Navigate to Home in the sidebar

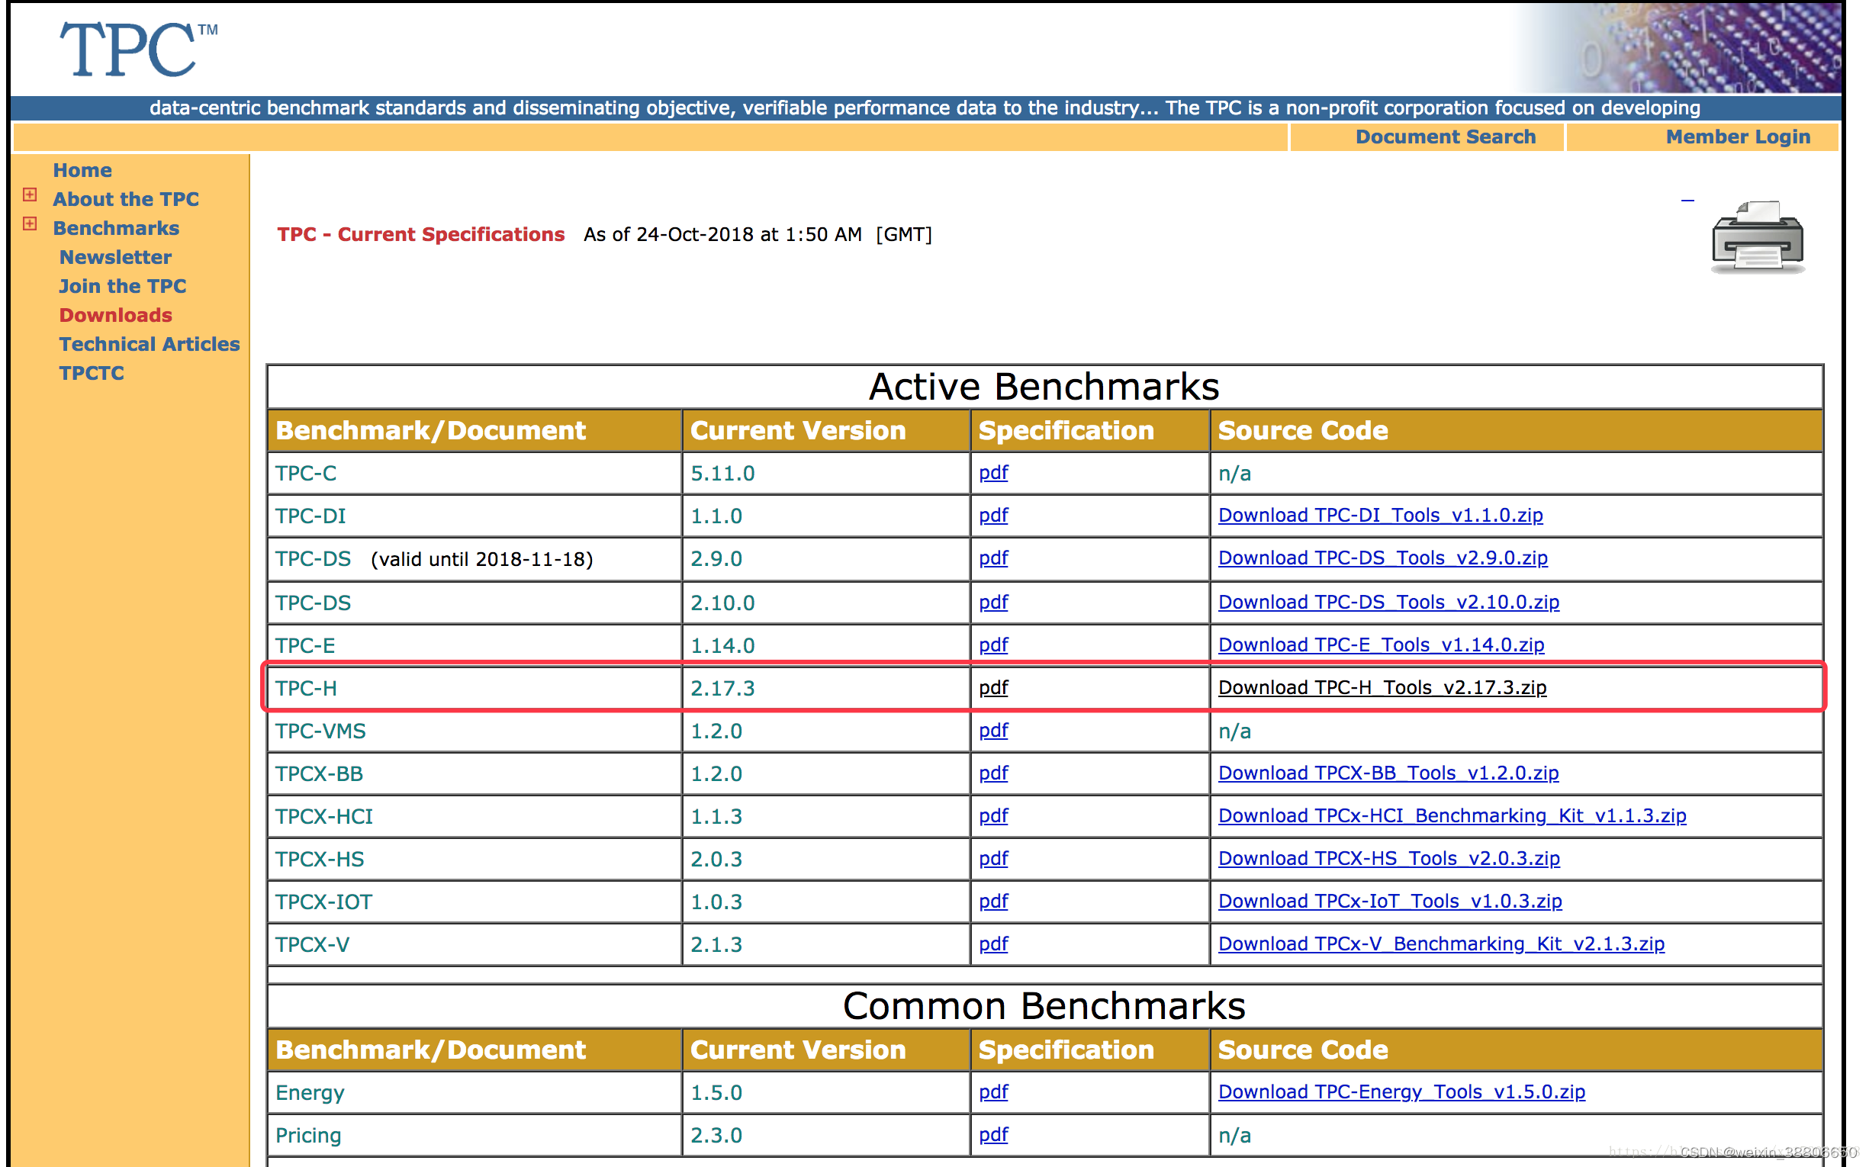(82, 170)
